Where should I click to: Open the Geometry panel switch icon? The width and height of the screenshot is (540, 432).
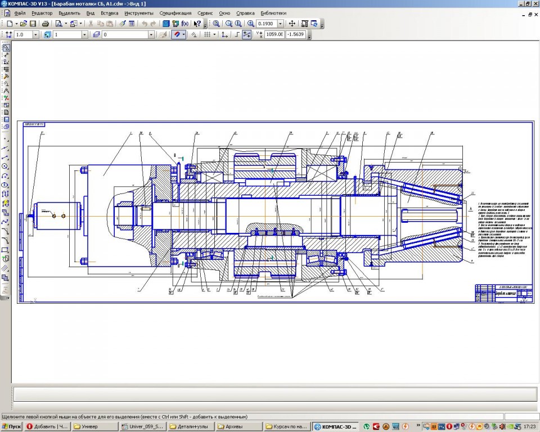tap(6, 48)
